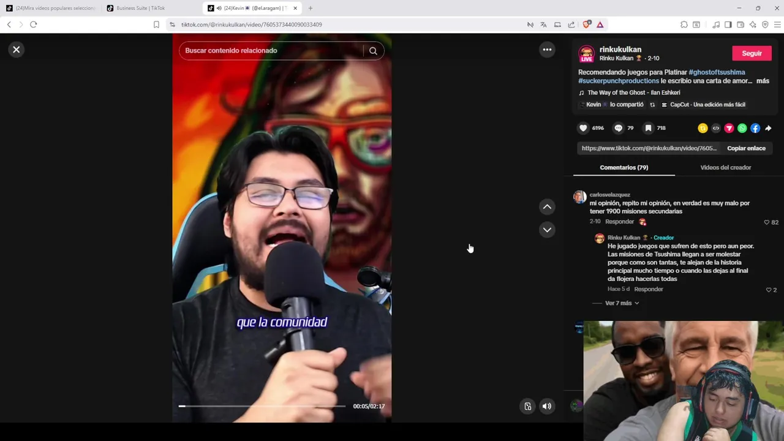Open the rinkukulkan username link
The width and height of the screenshot is (784, 441).
(620, 50)
